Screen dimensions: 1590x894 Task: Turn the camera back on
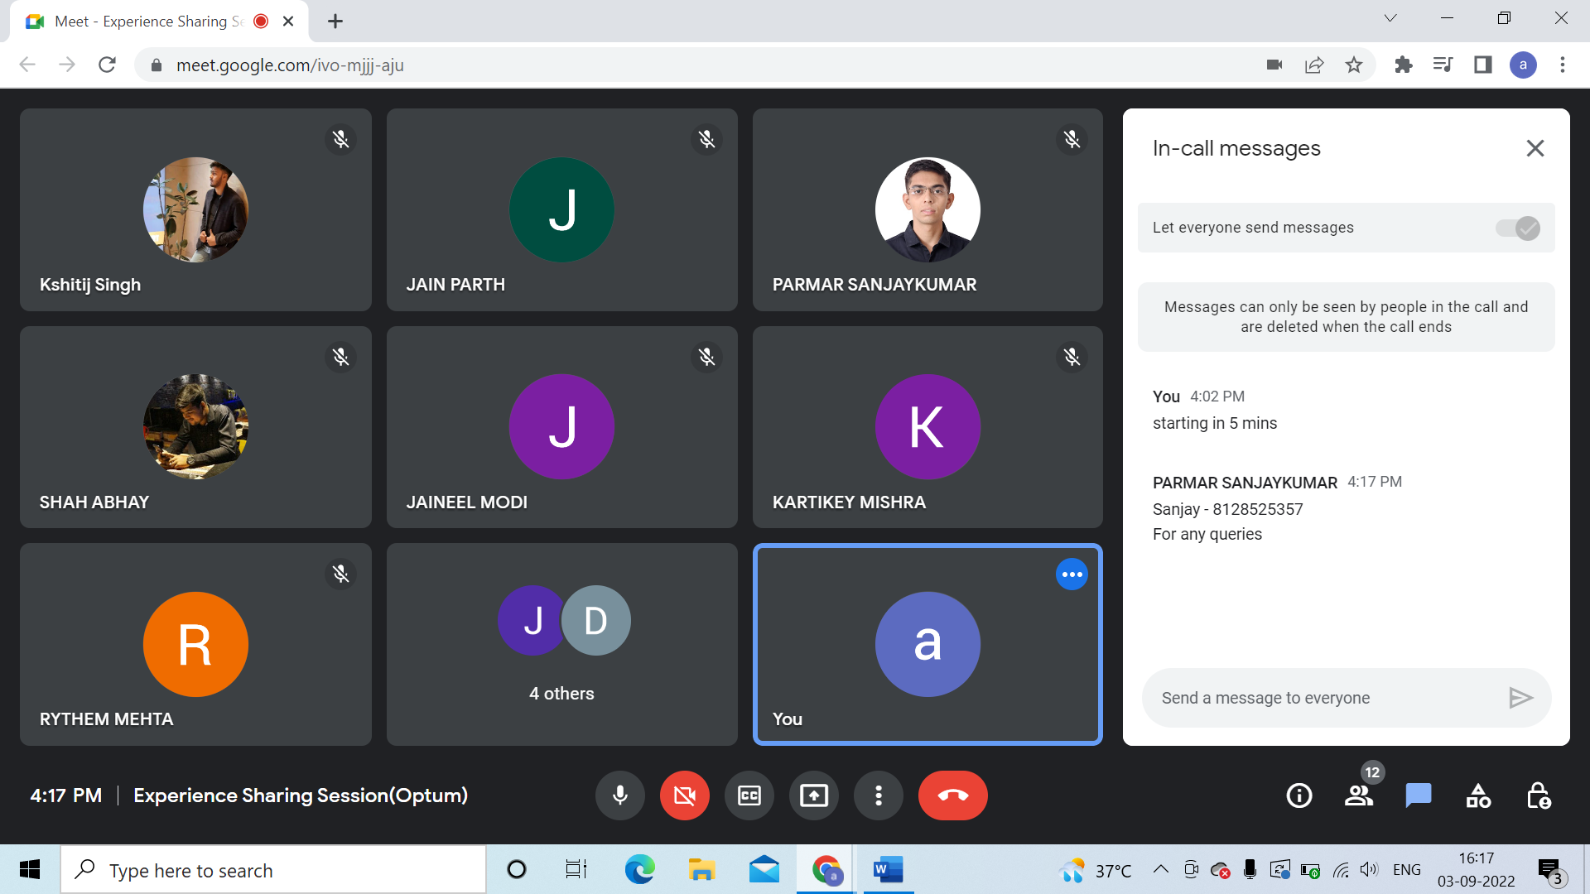click(x=684, y=795)
